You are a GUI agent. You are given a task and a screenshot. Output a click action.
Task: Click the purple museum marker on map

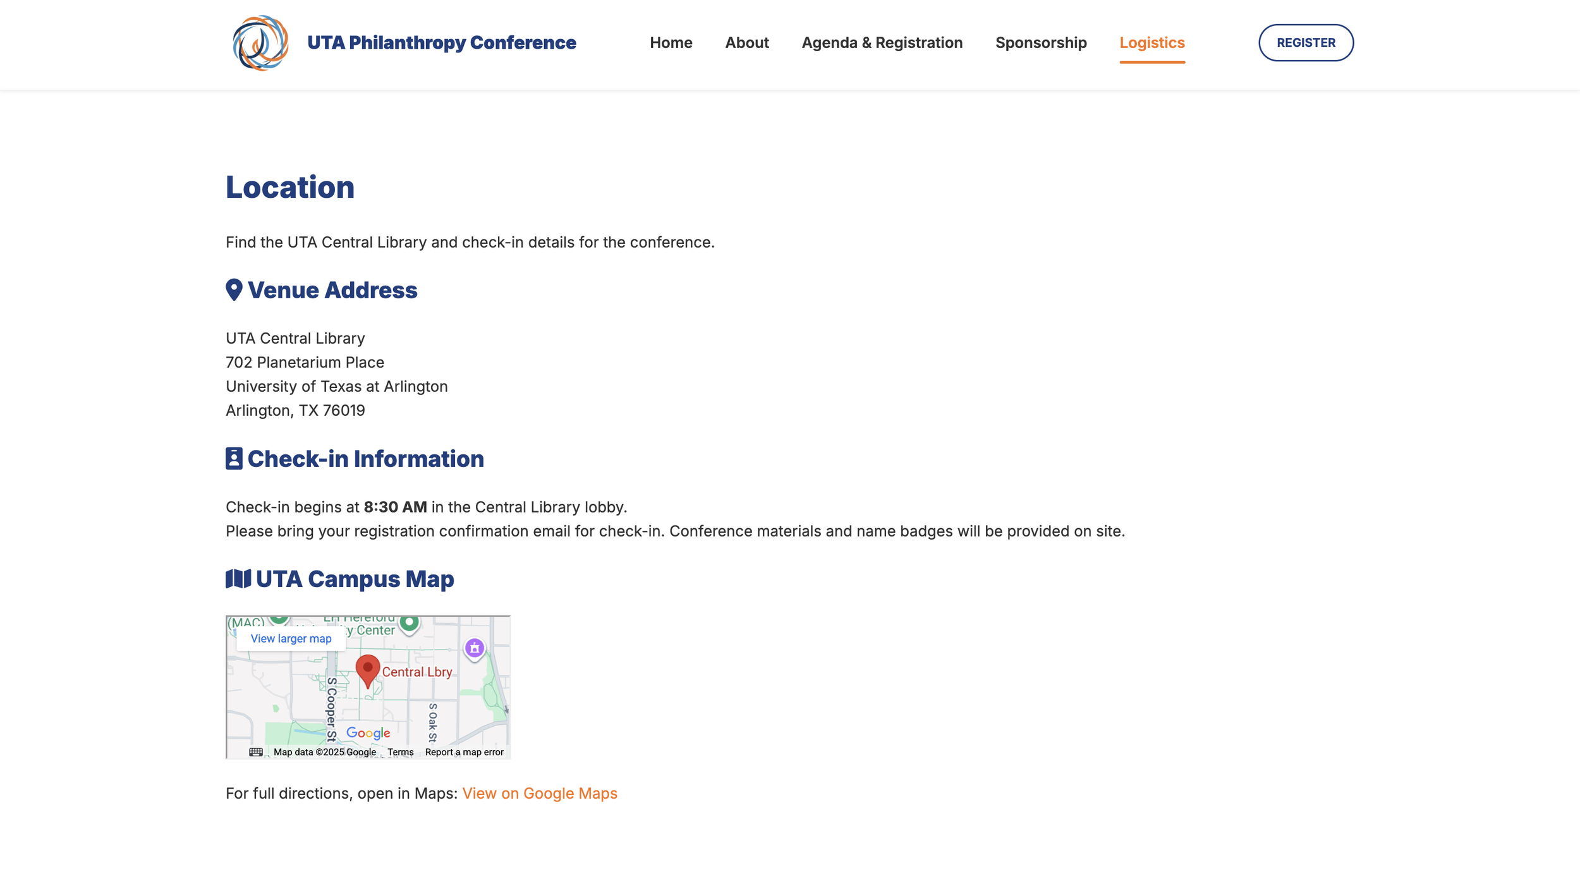pyautogui.click(x=474, y=648)
